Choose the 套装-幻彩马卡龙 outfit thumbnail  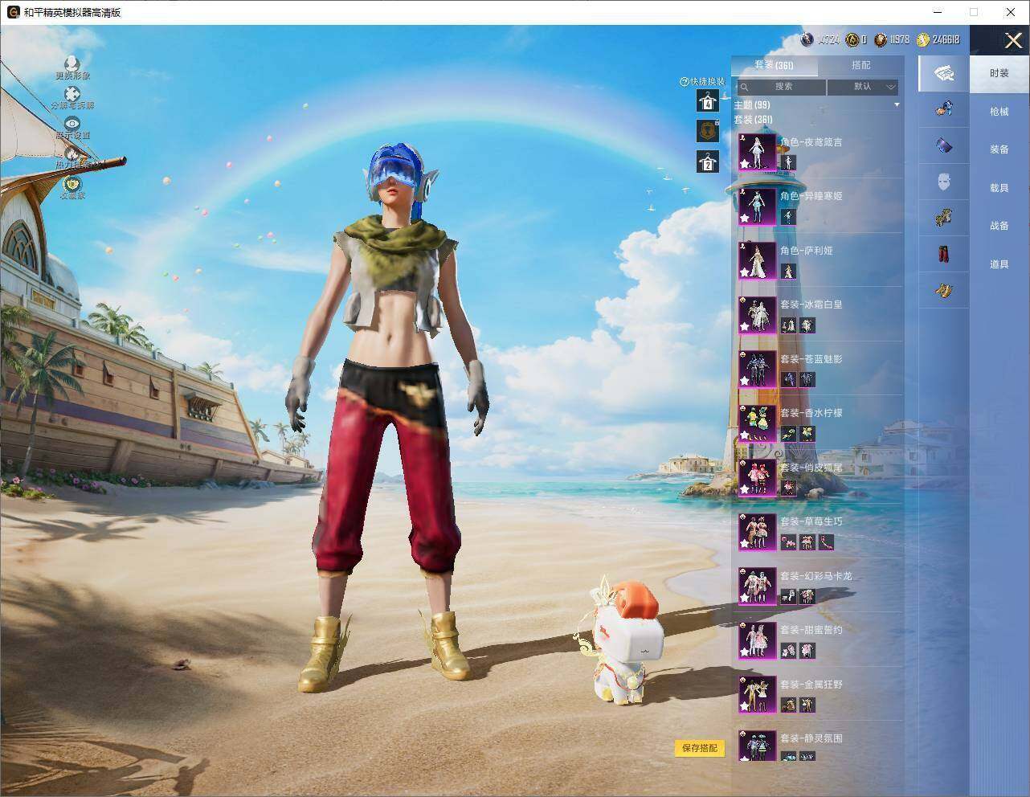point(757,586)
